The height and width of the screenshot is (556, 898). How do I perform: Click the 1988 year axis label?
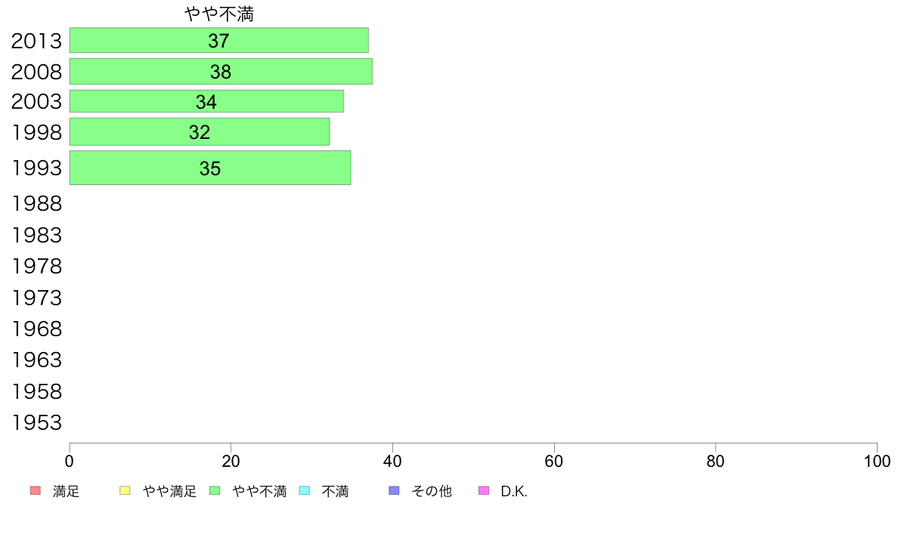[36, 204]
